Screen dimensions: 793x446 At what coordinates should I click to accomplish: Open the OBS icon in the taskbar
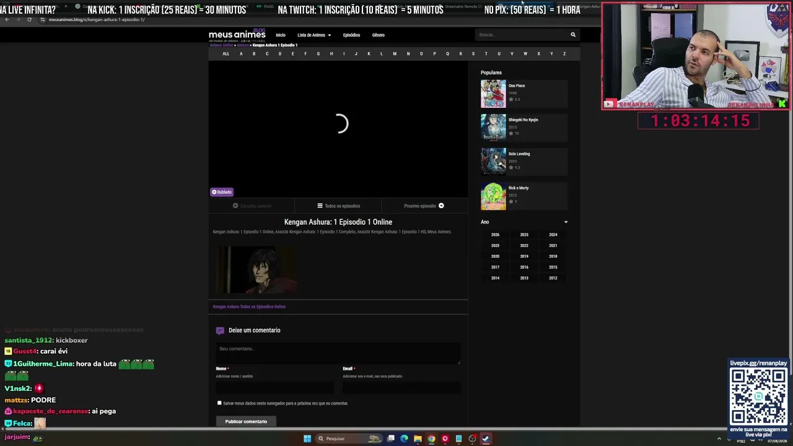tap(472, 439)
